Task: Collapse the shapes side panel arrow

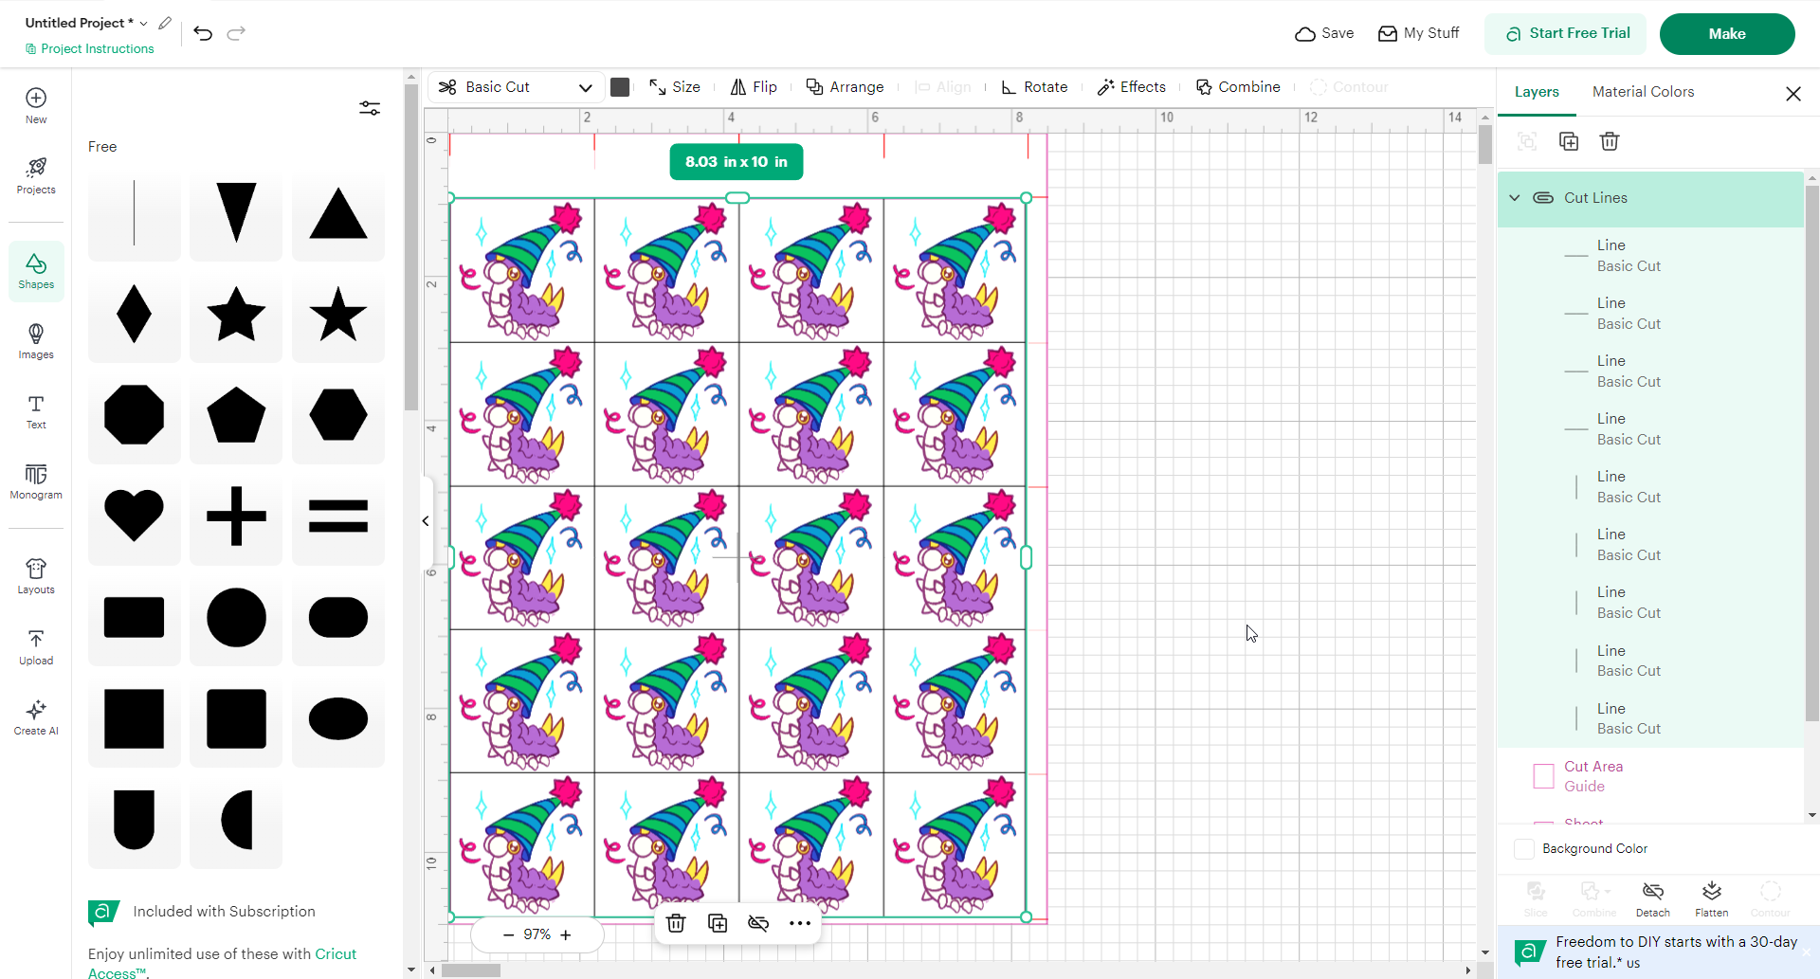Action: [426, 521]
